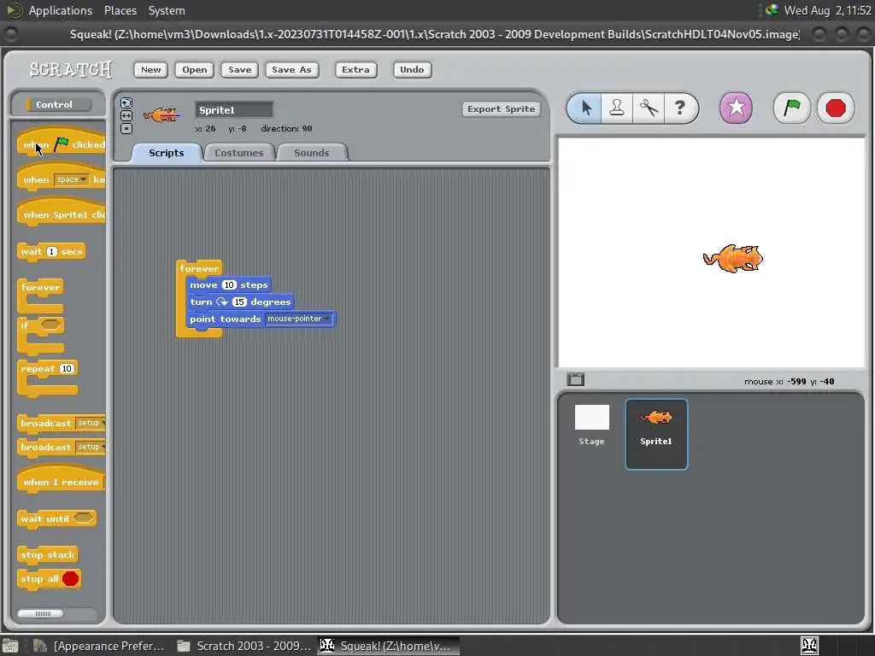875x656 pixels.
Task: Click the Wed Aug 2 clock
Action: [x=827, y=10]
